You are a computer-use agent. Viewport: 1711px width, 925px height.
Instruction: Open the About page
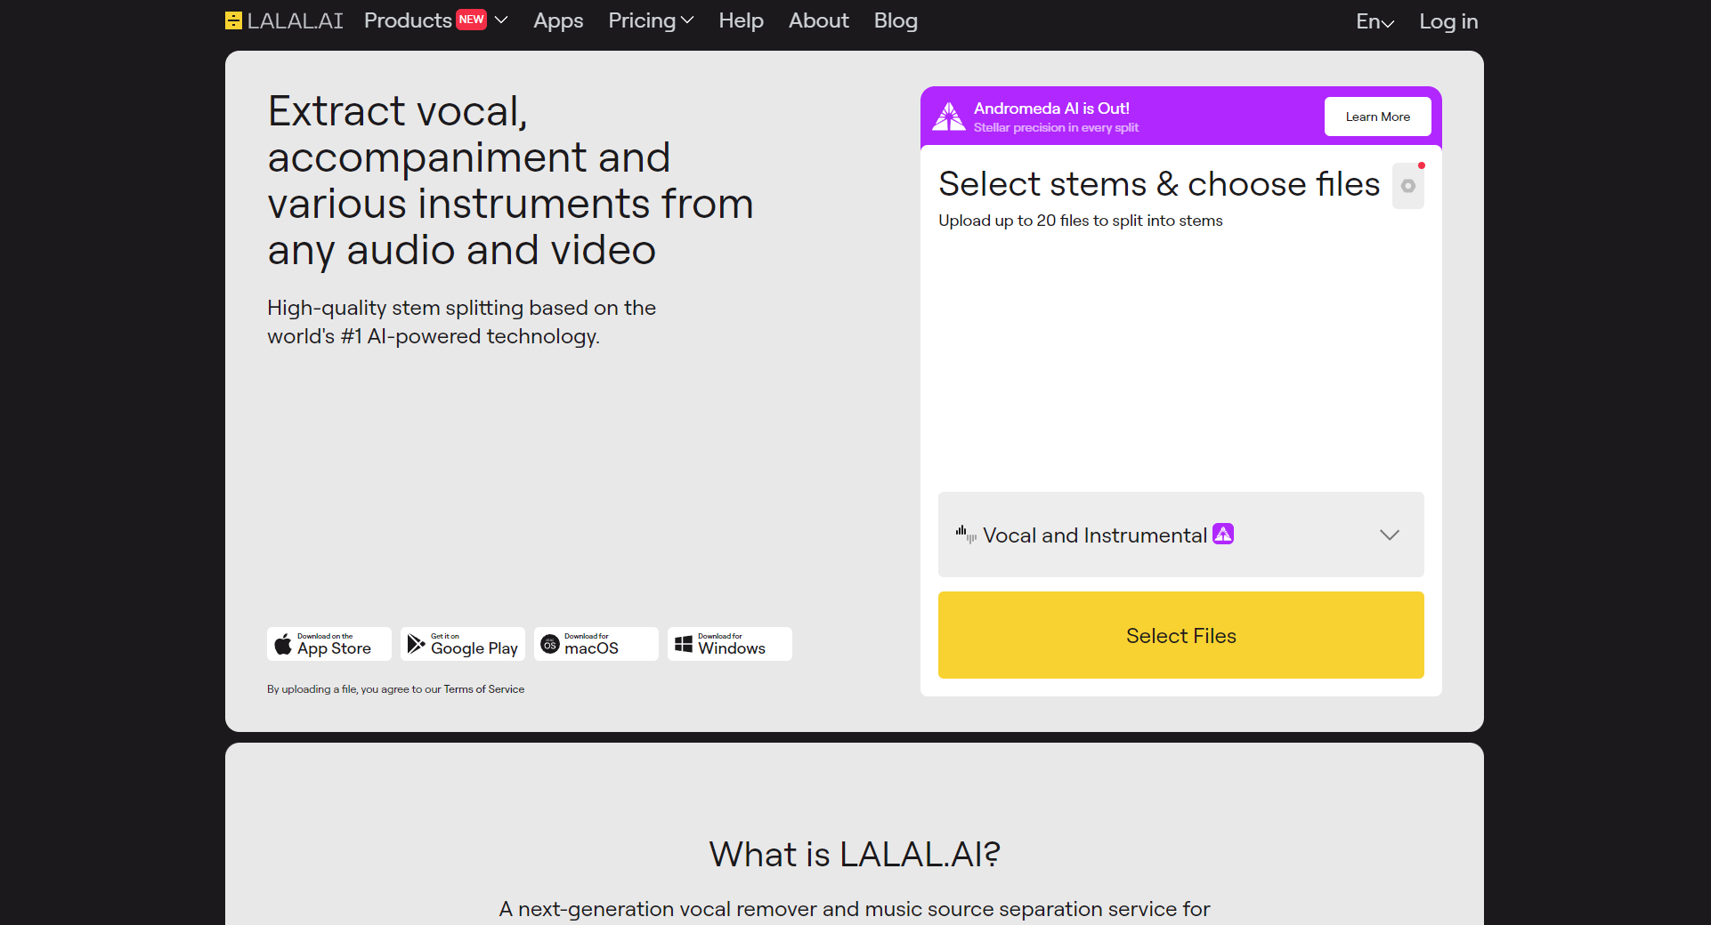click(818, 20)
